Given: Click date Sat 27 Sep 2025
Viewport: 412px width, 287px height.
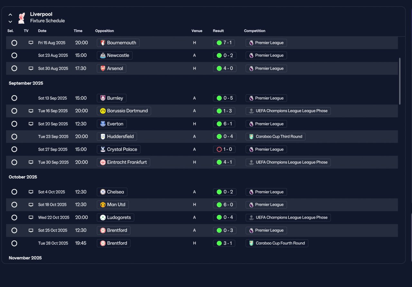Looking at the screenshot, I should (53, 149).
